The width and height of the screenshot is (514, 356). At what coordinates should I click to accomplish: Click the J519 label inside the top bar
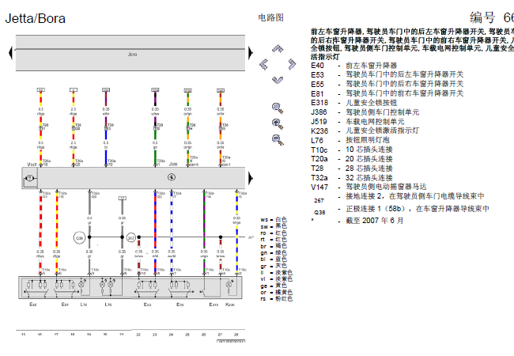click(132, 55)
